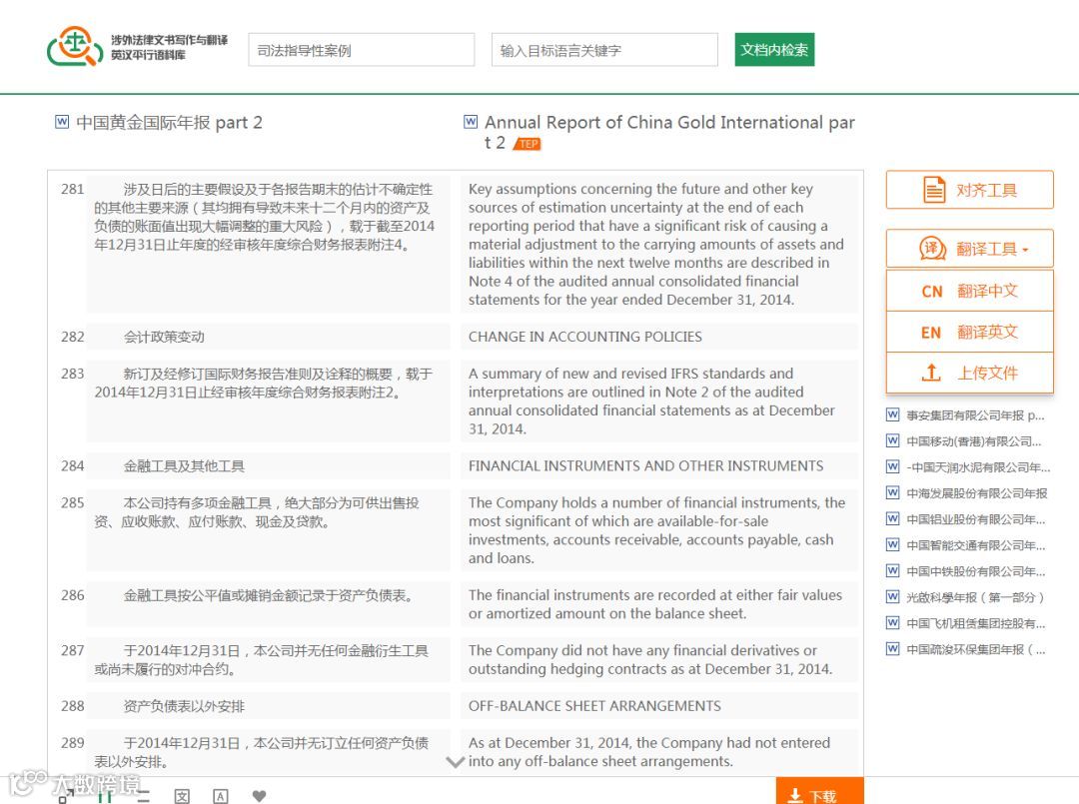Viewport: 1079px width, 804px height.
Task: Focus the 输入目标语言关键字 keyword field
Action: (x=604, y=50)
